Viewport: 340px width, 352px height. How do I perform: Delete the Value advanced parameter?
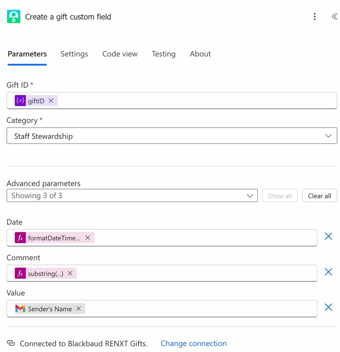[x=328, y=307]
